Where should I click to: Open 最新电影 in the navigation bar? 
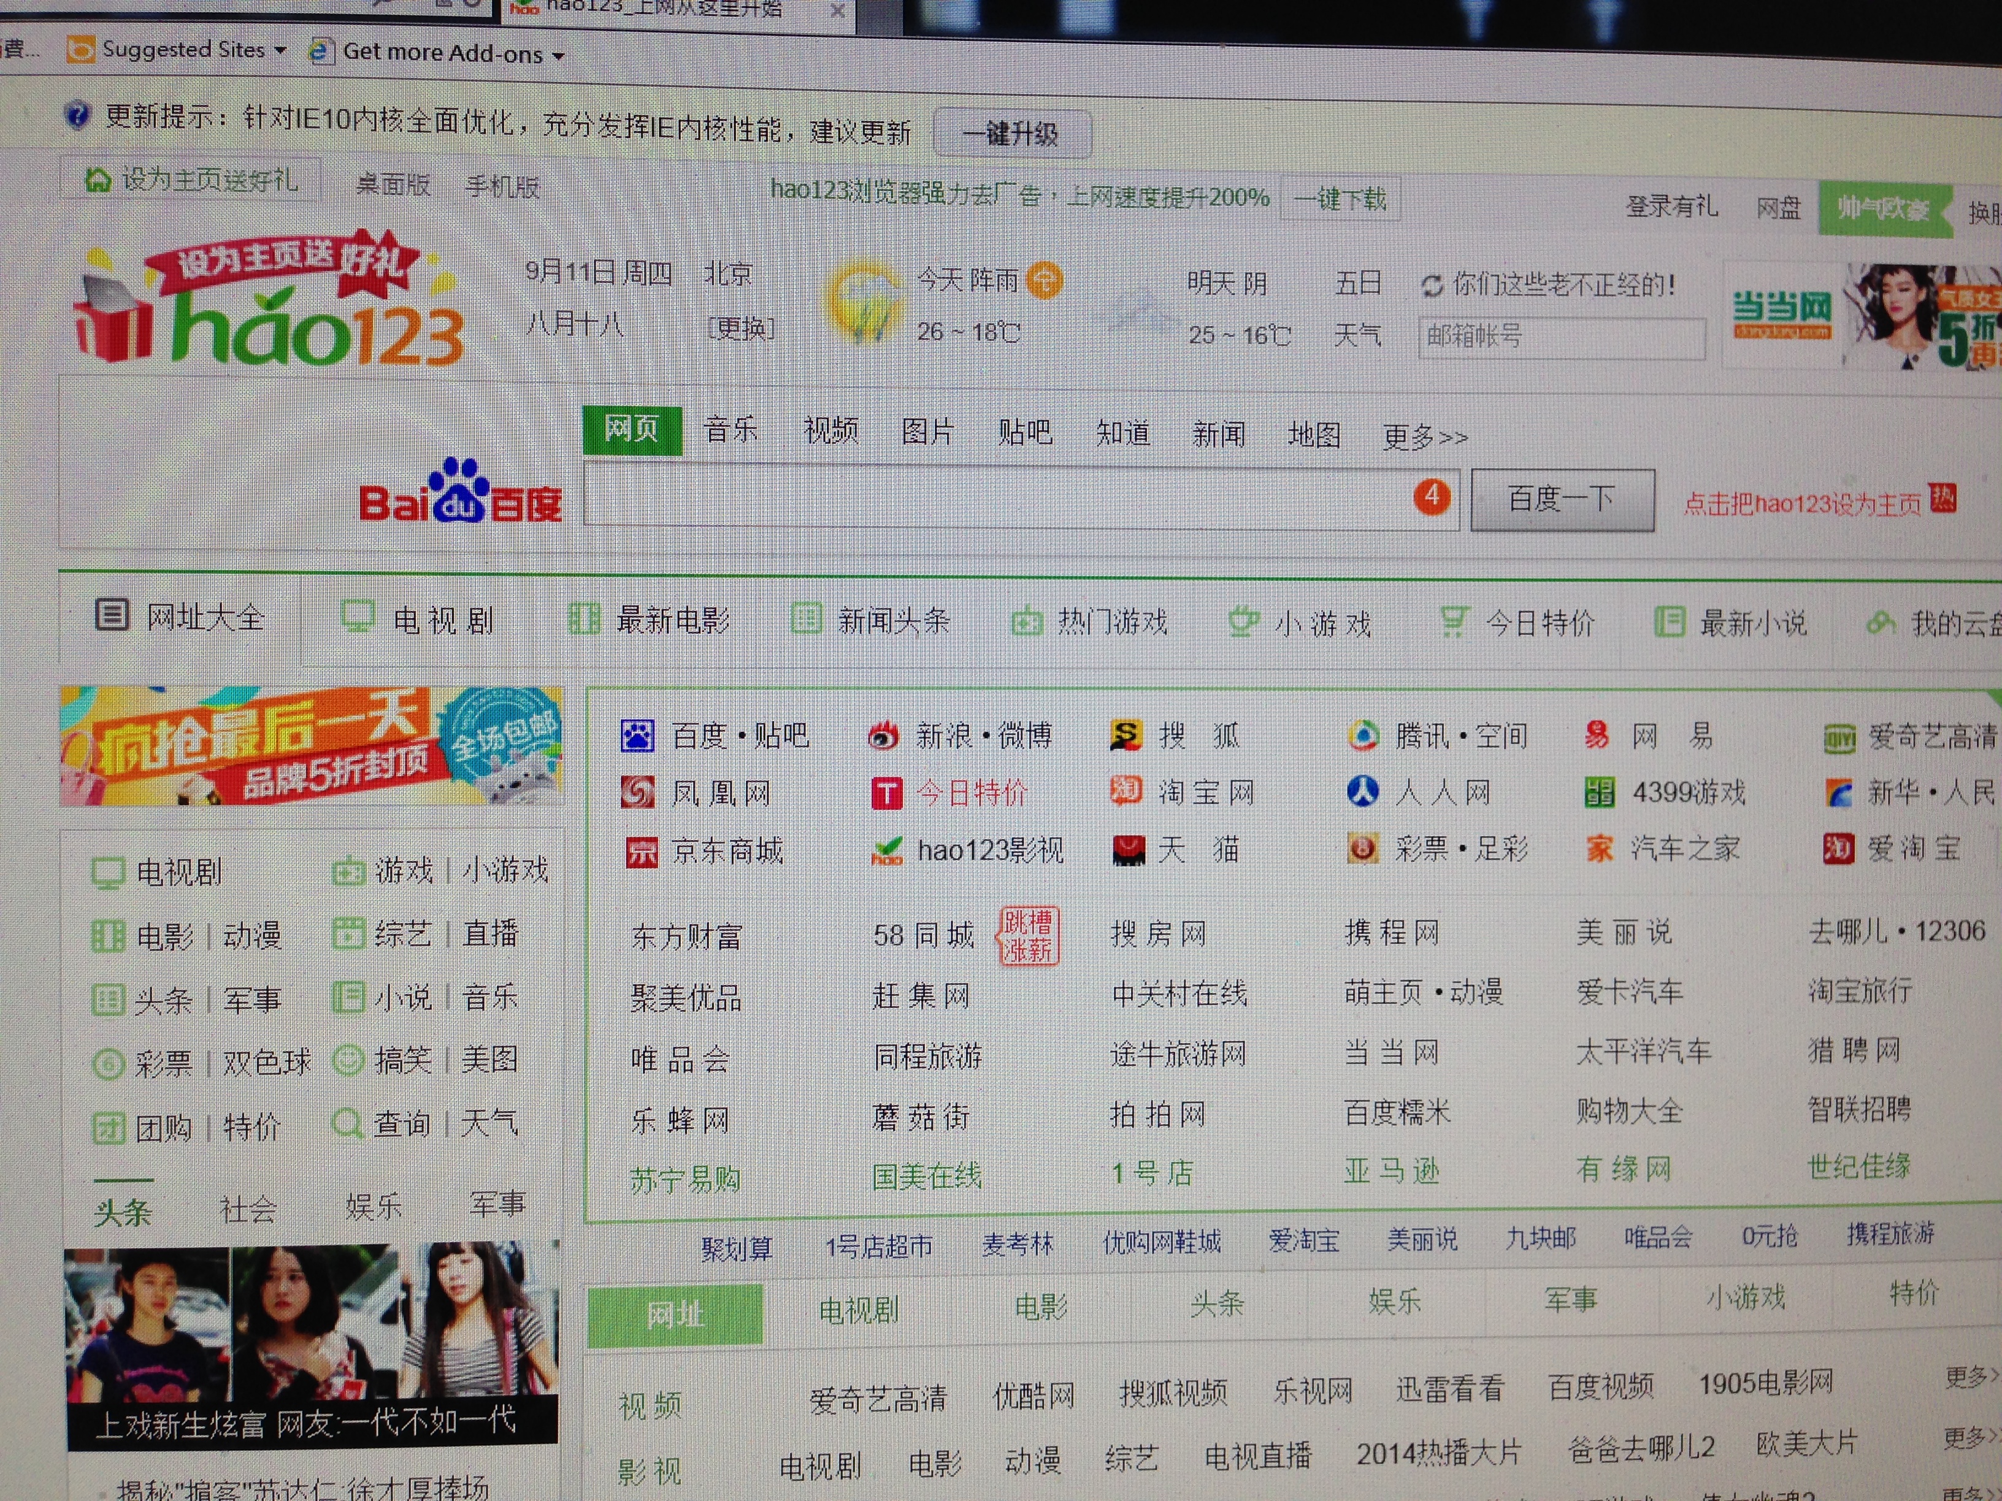(649, 620)
